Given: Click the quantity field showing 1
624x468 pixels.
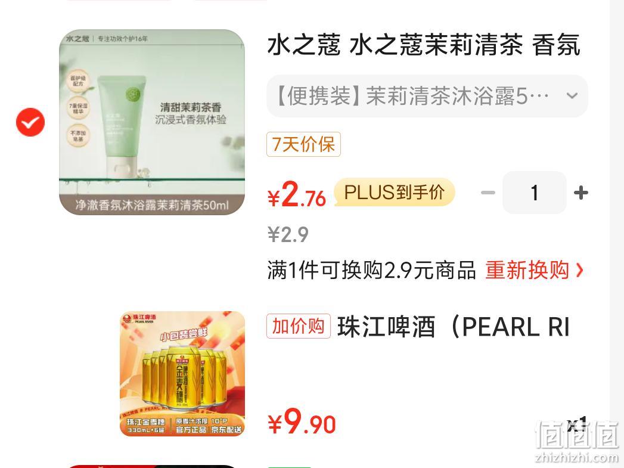Looking at the screenshot, I should click(x=535, y=193).
